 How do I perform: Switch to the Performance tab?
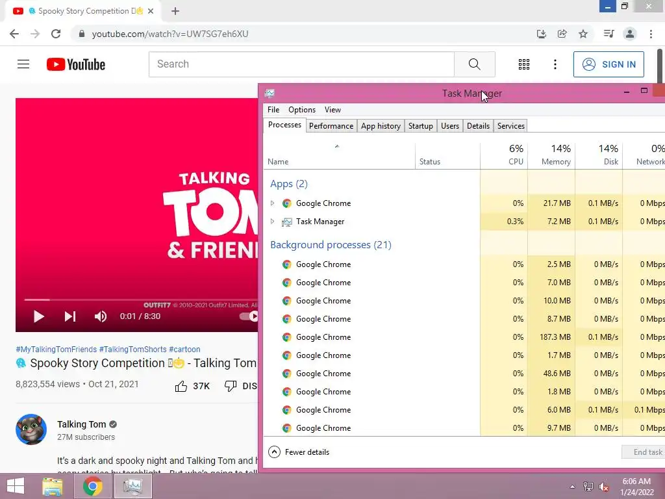[331, 126]
